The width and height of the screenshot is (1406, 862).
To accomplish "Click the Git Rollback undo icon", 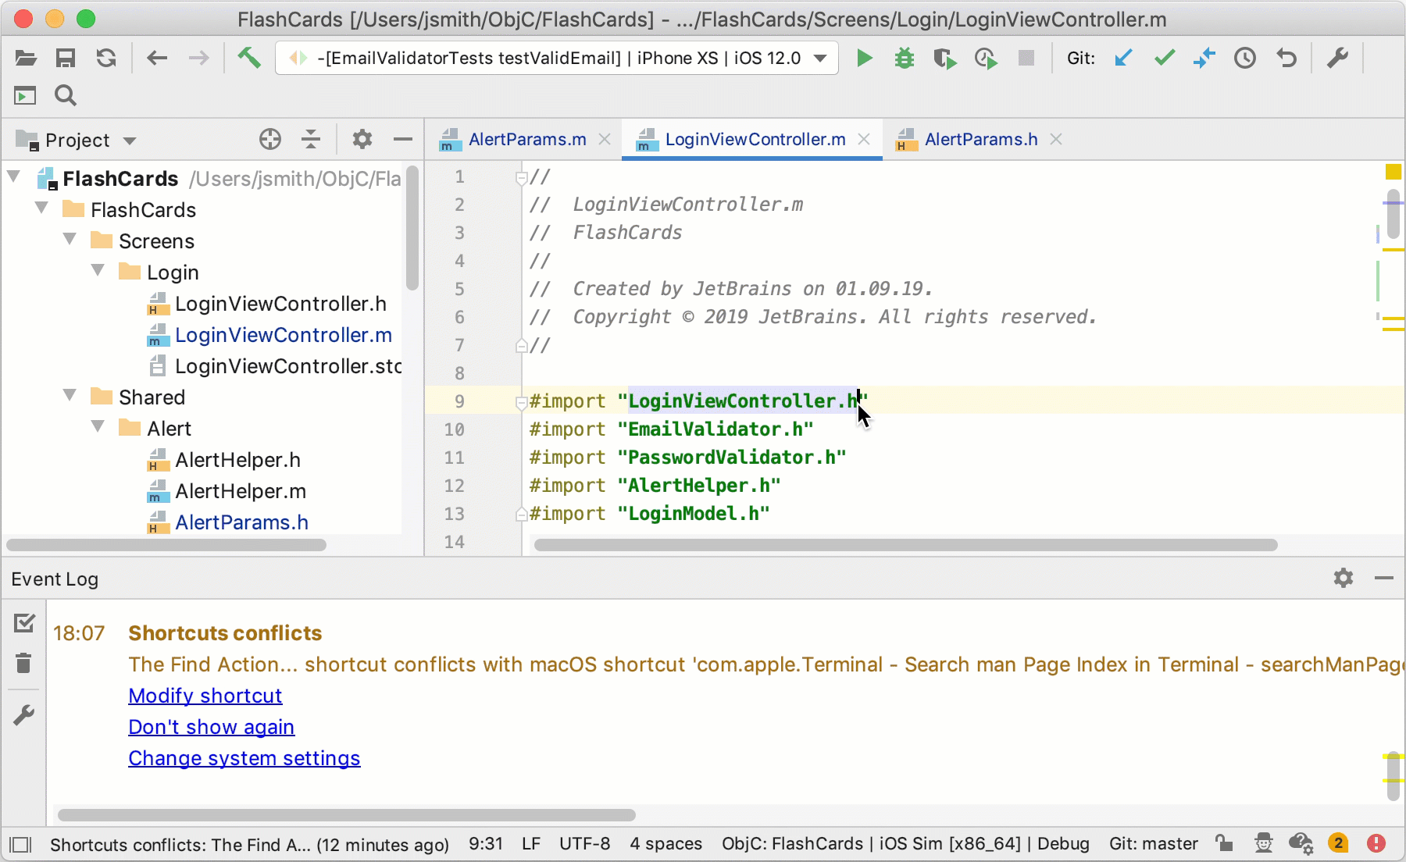I will click(1286, 58).
